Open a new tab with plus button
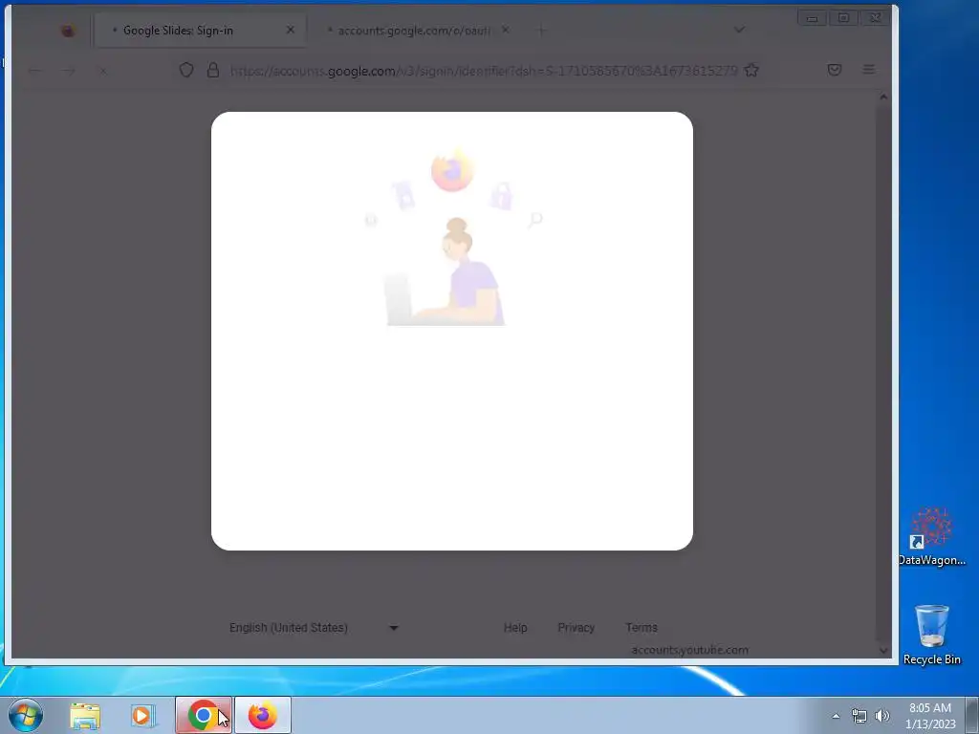Image resolution: width=979 pixels, height=734 pixels. pos(541,30)
